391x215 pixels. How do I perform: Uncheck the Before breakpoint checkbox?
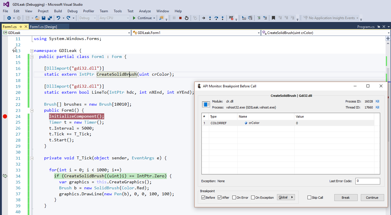(203, 198)
